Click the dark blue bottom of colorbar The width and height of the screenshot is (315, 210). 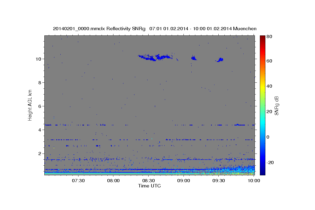click(262, 172)
